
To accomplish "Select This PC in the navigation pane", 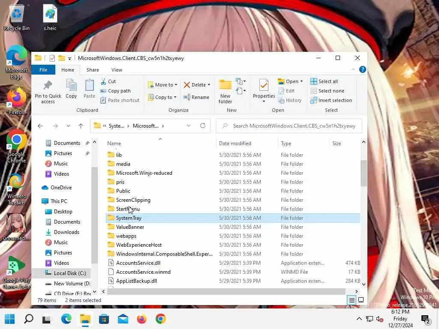I will pyautogui.click(x=58, y=201).
